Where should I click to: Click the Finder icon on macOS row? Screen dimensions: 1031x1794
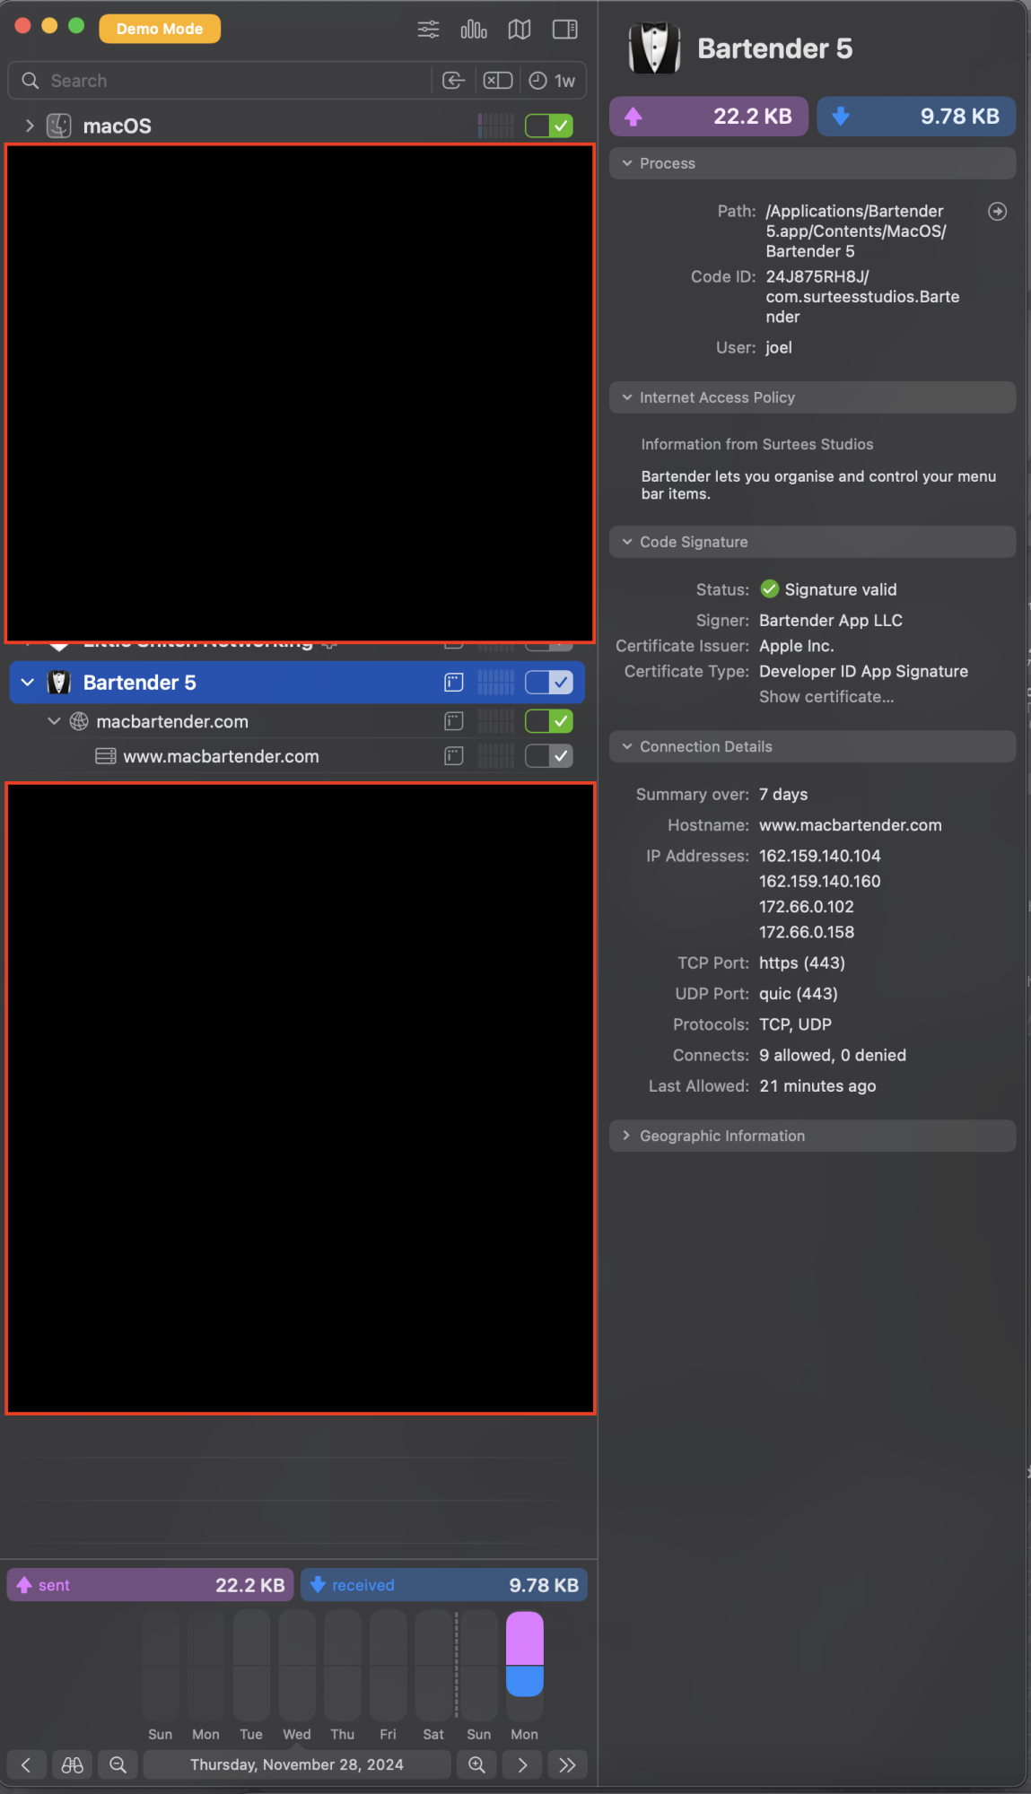[59, 126]
